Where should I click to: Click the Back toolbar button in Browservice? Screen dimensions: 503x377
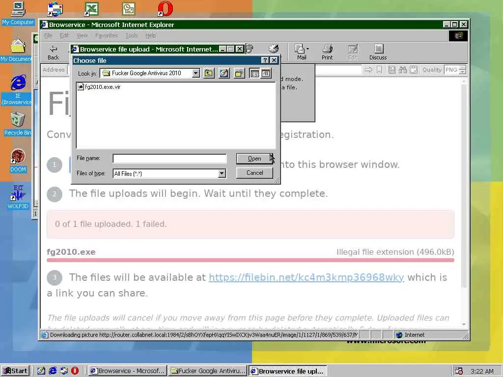tap(53, 52)
